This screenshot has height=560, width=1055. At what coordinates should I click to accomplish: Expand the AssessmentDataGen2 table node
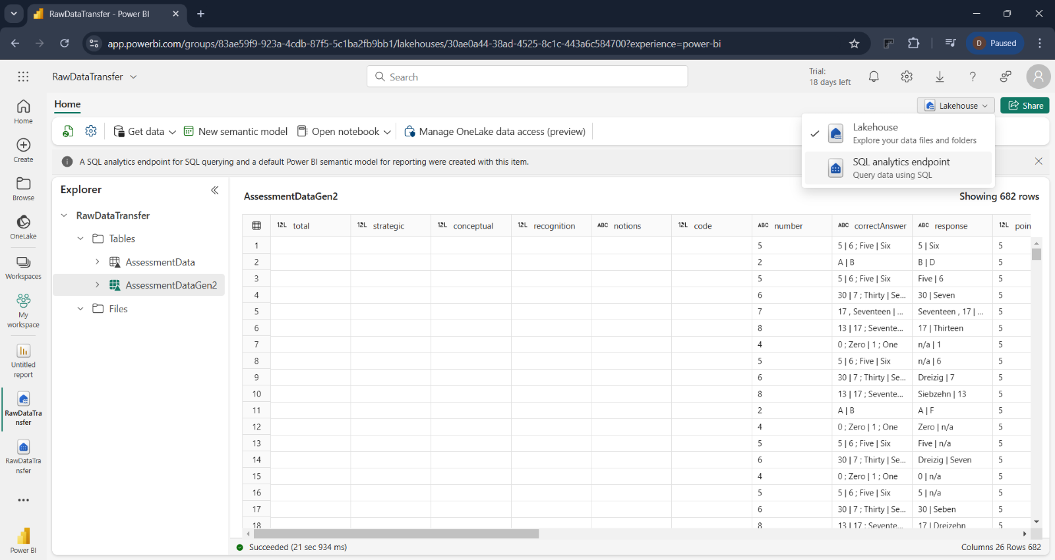[98, 285]
